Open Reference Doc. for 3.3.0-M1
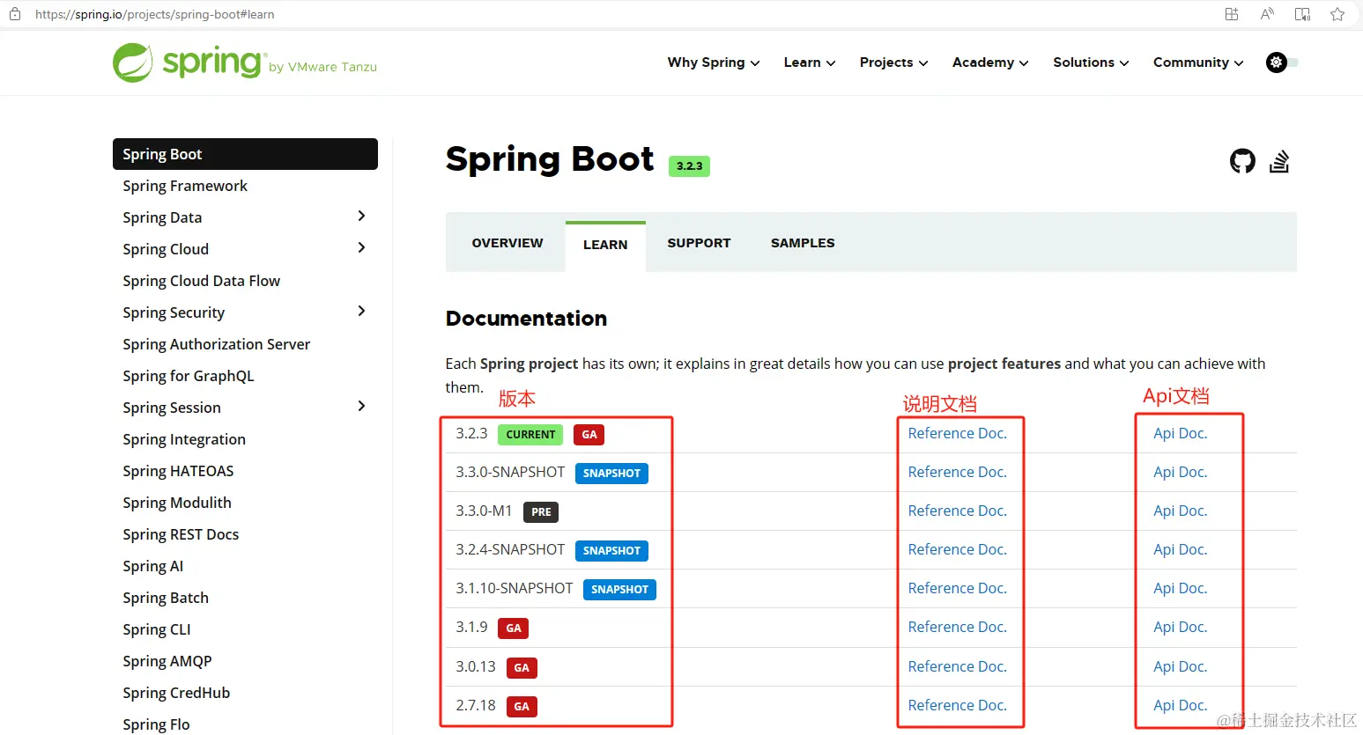 (x=957, y=511)
